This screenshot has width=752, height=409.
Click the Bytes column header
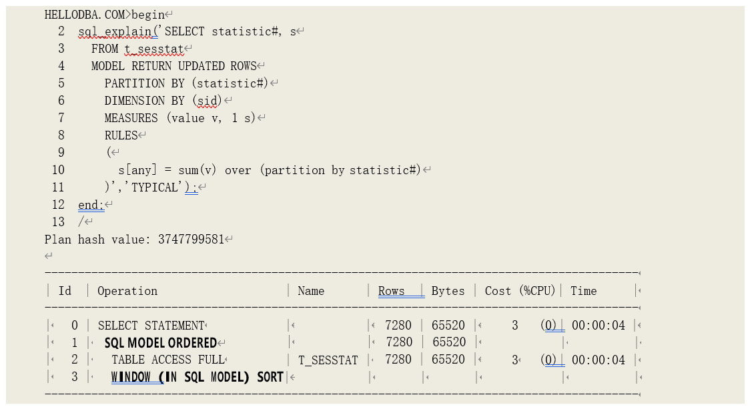(448, 291)
